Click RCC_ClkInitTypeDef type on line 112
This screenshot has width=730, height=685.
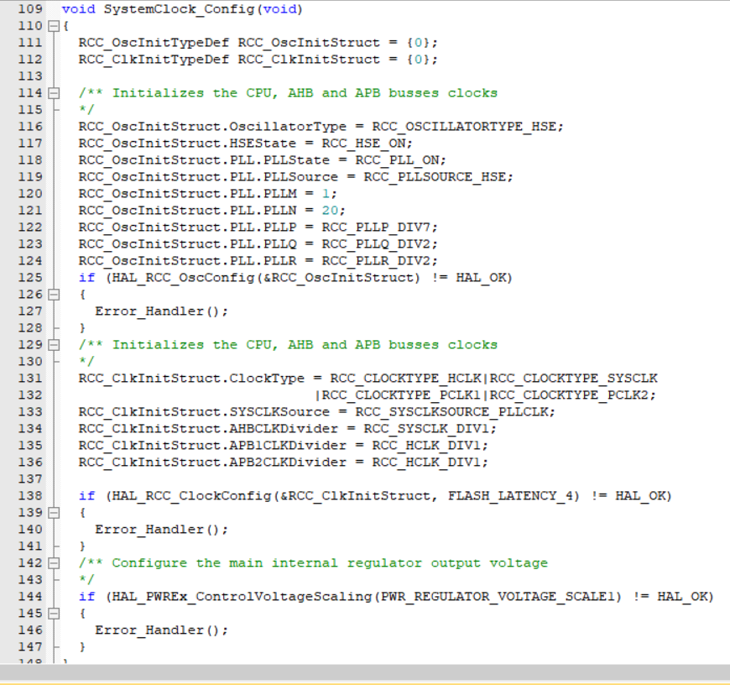click(x=154, y=60)
